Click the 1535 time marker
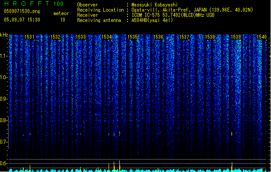This screenshot has width=271, height=172. [x=132, y=37]
